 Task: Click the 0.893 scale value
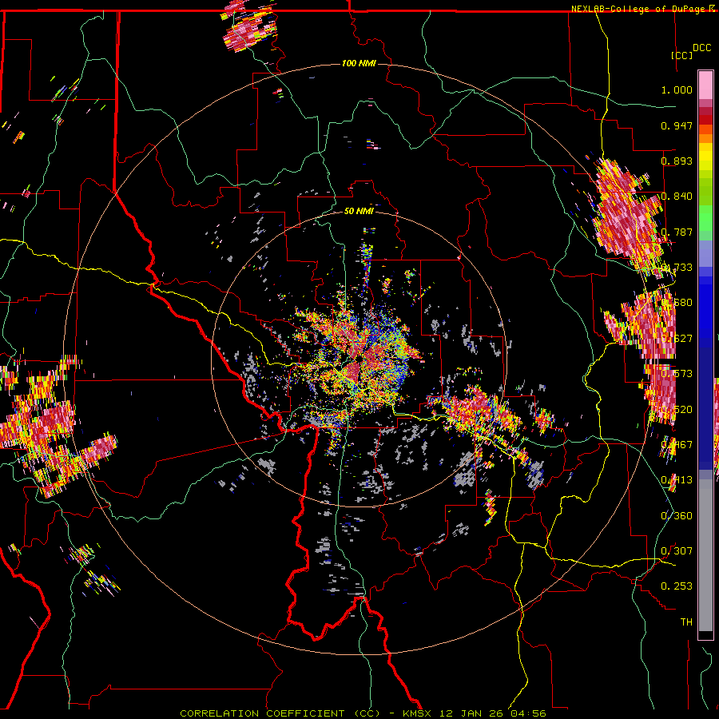(677, 161)
